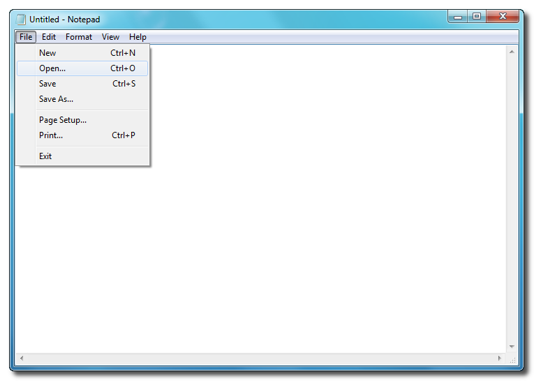Click the vertical scrollbar up arrow
The width and height of the screenshot is (534, 381).
[x=512, y=52]
